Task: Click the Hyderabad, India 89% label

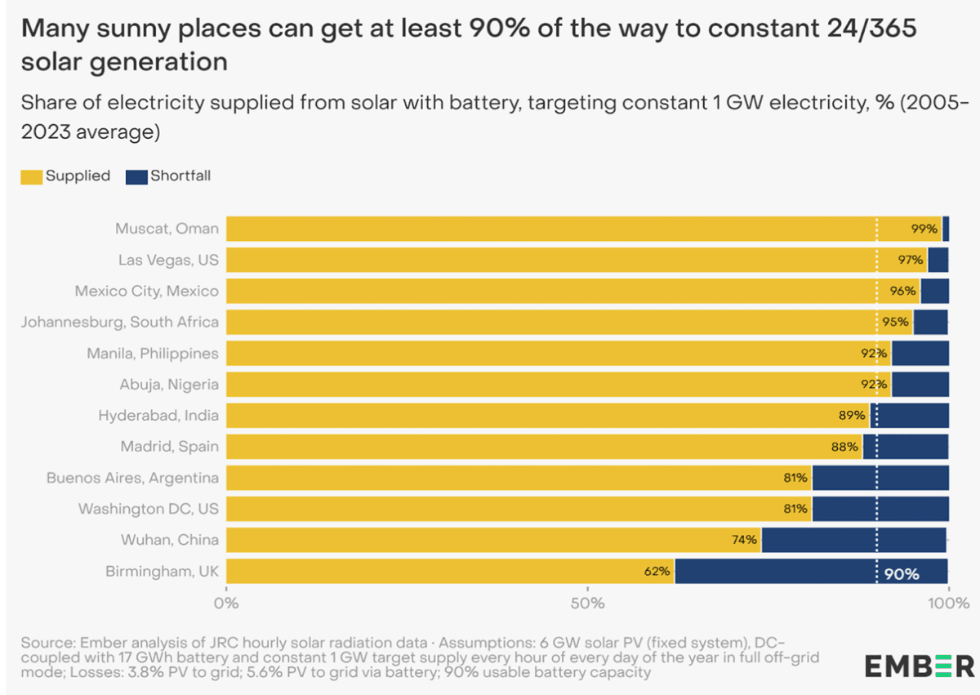Action: [853, 415]
